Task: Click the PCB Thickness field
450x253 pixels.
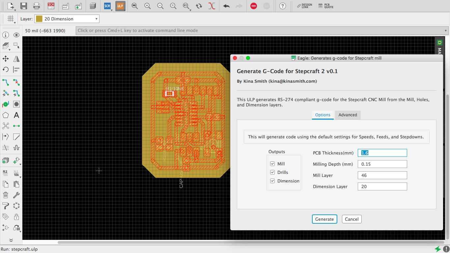Action: coord(382,153)
